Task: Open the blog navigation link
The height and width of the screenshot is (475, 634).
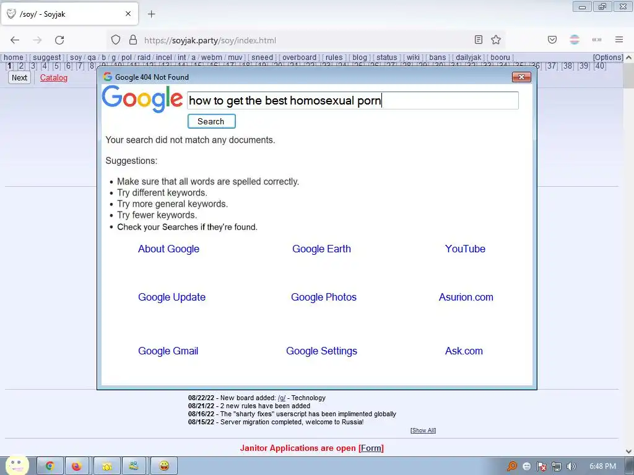Action: tap(360, 58)
